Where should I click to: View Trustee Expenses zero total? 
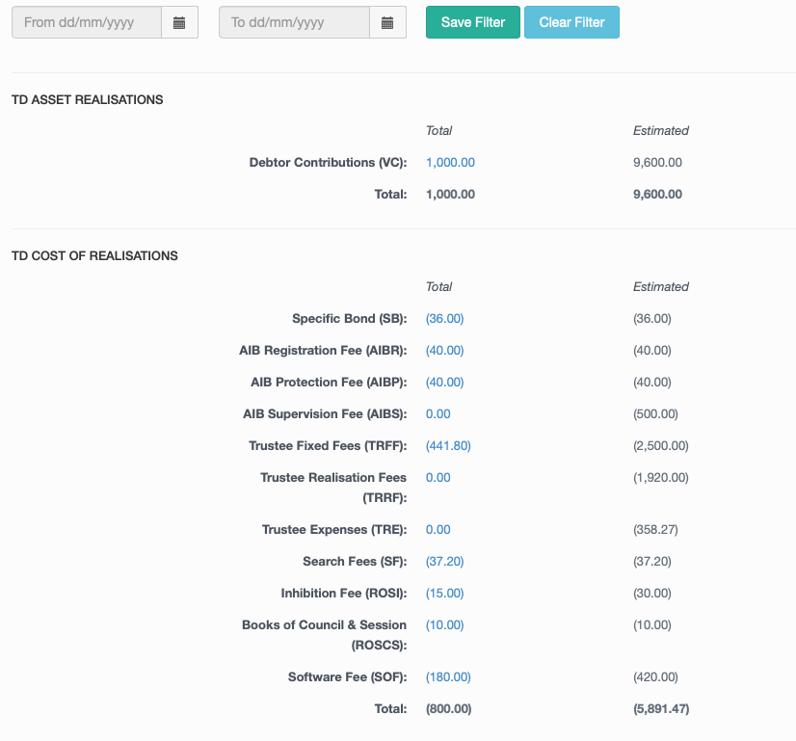pyautogui.click(x=438, y=529)
